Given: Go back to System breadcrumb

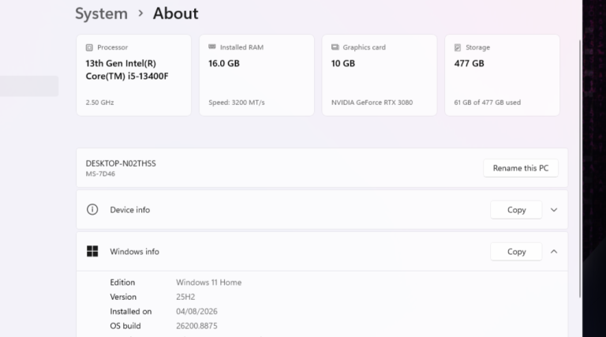Looking at the screenshot, I should [101, 13].
